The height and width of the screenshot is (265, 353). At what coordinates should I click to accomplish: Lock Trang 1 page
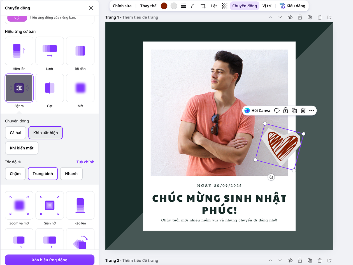click(300, 17)
